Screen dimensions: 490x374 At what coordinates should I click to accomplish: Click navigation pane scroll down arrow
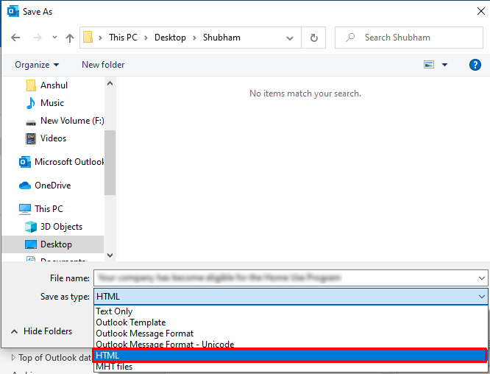[x=110, y=255]
